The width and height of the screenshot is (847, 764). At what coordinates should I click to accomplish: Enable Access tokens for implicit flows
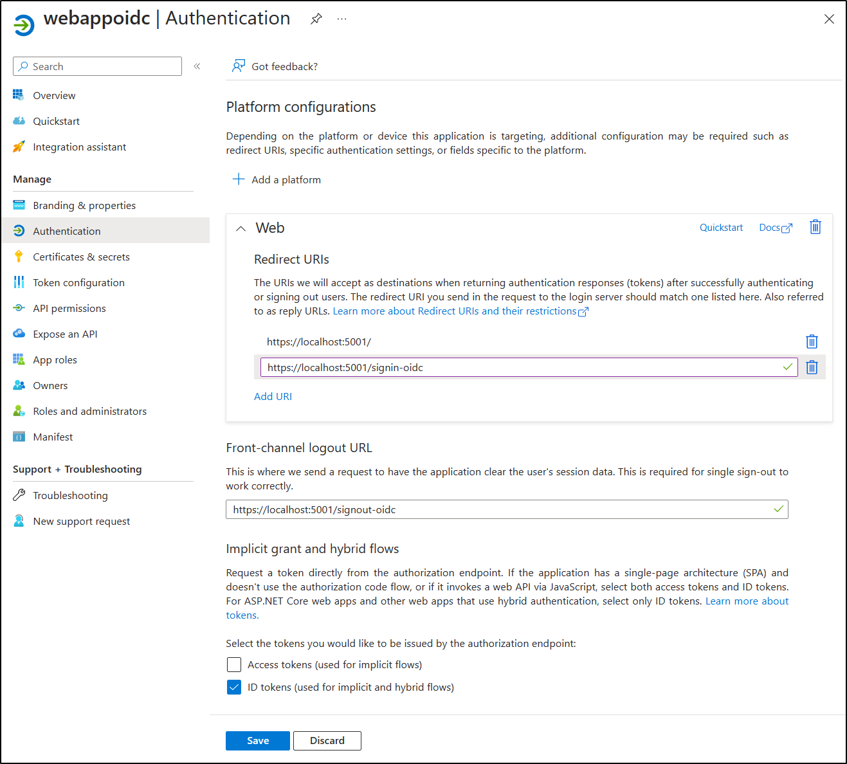coord(234,664)
